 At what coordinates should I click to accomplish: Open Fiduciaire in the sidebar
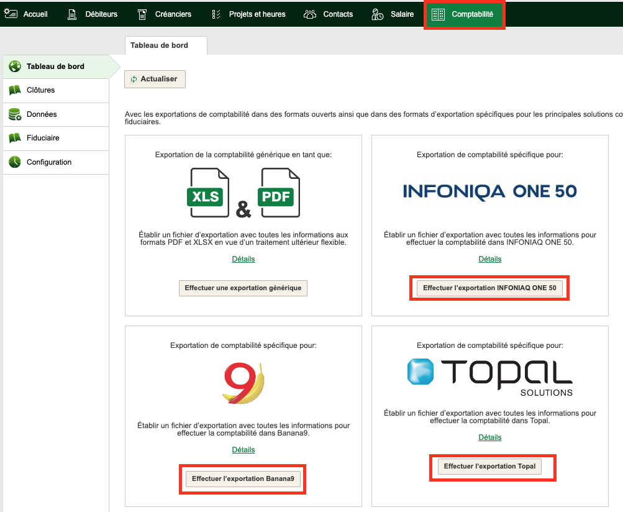(x=56, y=138)
